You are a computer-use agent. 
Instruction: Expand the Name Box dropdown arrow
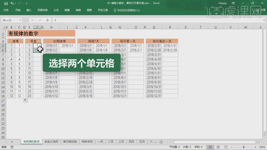click(x=20, y=20)
